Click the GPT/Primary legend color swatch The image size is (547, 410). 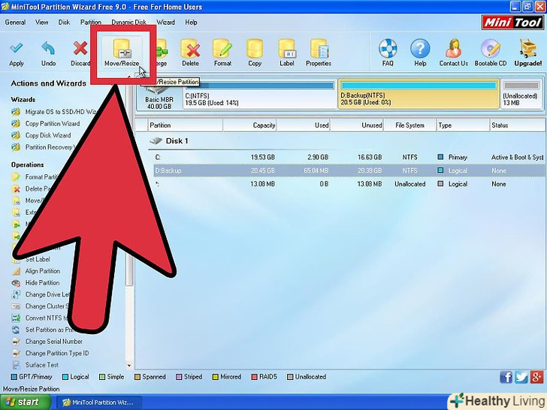14,377
